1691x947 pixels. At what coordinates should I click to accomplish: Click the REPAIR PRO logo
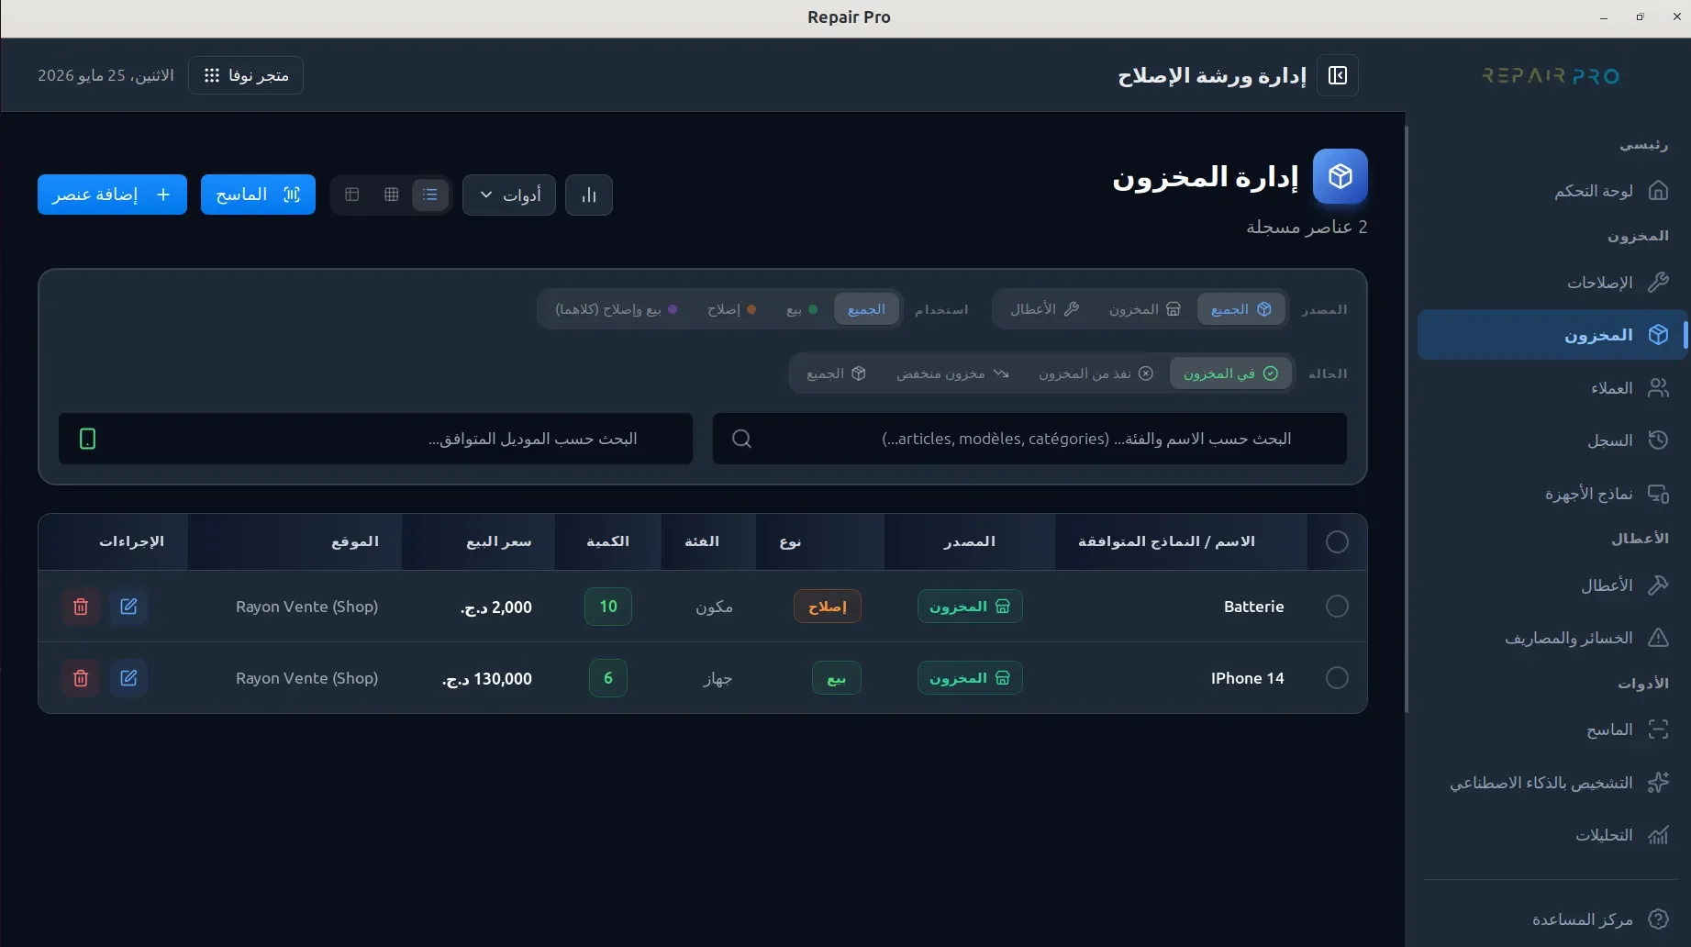click(x=1551, y=75)
